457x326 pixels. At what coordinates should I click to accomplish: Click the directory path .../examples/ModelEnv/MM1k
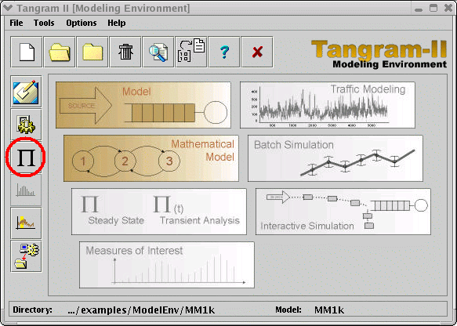click(141, 310)
